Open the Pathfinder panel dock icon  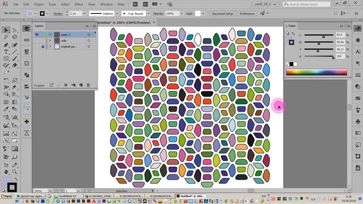(x=27, y=75)
